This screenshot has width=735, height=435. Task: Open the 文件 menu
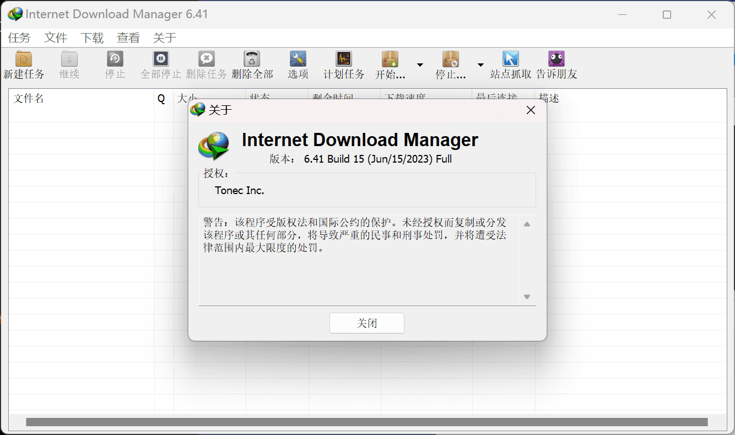point(56,37)
